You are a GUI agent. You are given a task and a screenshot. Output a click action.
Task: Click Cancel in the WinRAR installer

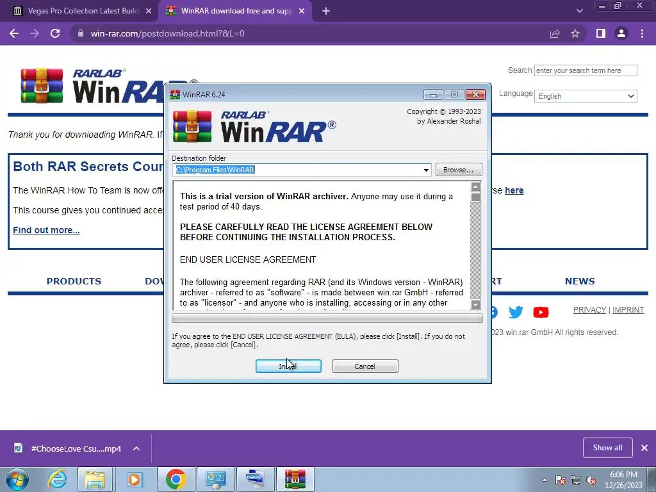[x=365, y=366]
